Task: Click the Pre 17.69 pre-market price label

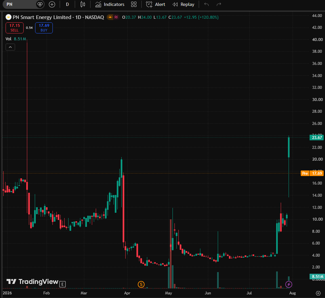Action: (312, 173)
